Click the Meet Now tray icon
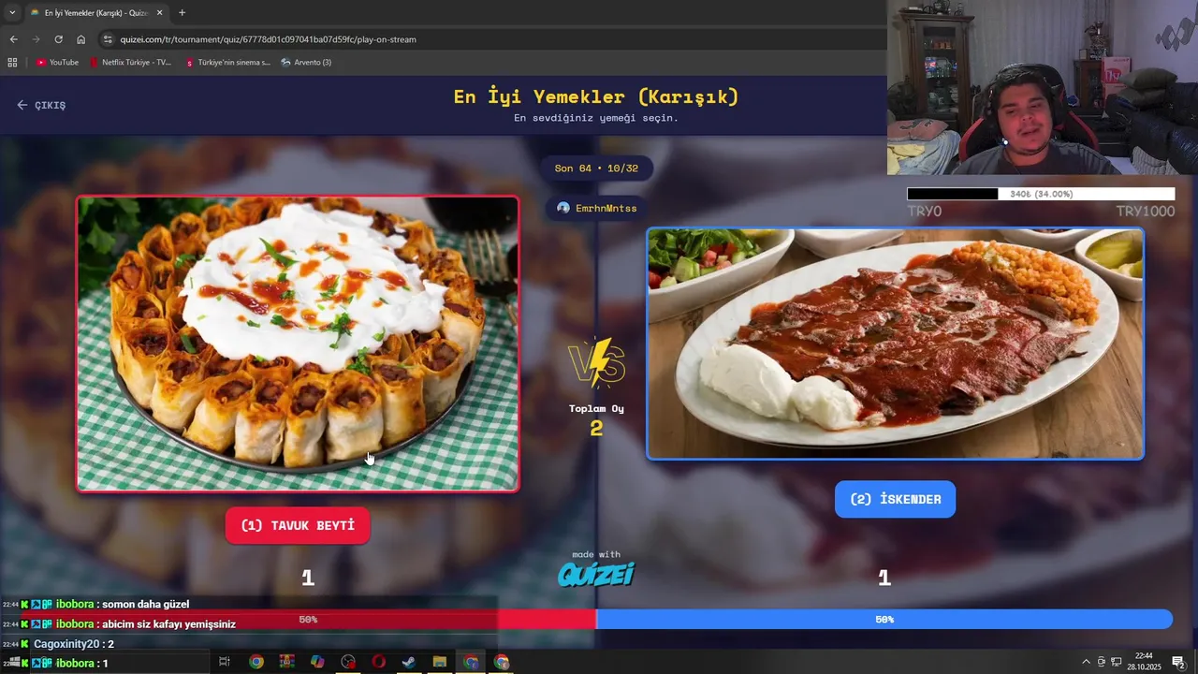Image resolution: width=1198 pixels, height=674 pixels. pos(1102,662)
